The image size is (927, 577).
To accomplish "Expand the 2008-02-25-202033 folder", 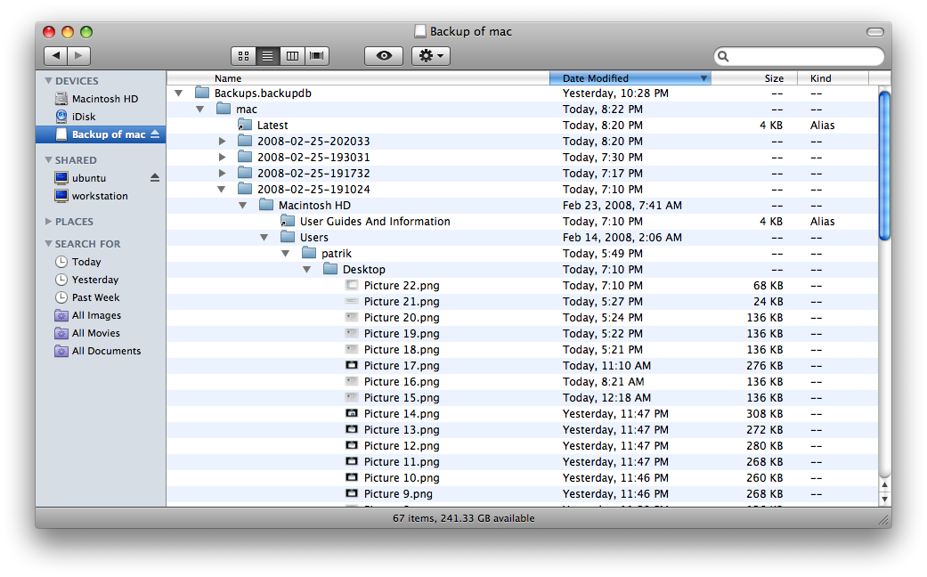I will 222,141.
